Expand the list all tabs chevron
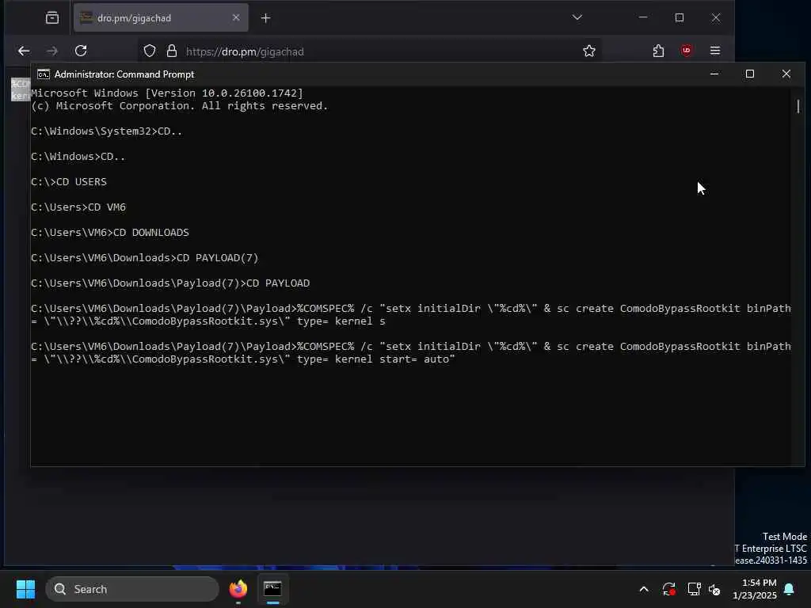The image size is (811, 608). (577, 17)
